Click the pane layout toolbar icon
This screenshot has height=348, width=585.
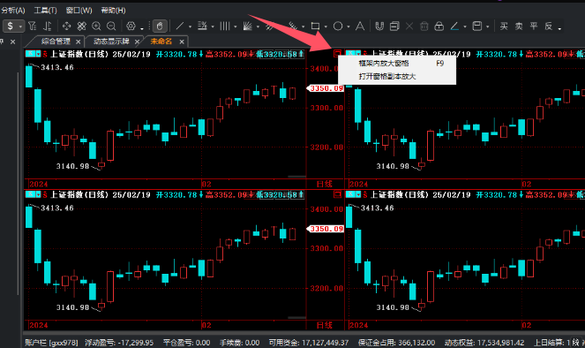tap(476, 26)
